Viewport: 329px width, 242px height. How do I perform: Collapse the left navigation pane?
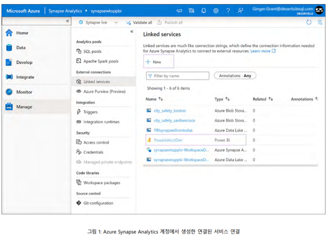point(67,21)
